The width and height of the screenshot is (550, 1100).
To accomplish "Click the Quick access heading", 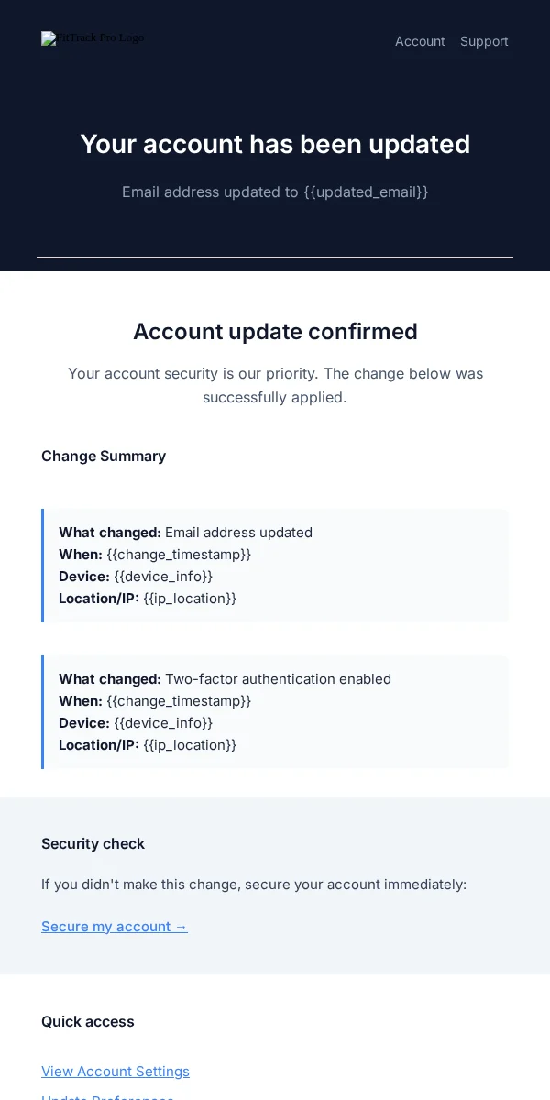I will tap(88, 1022).
